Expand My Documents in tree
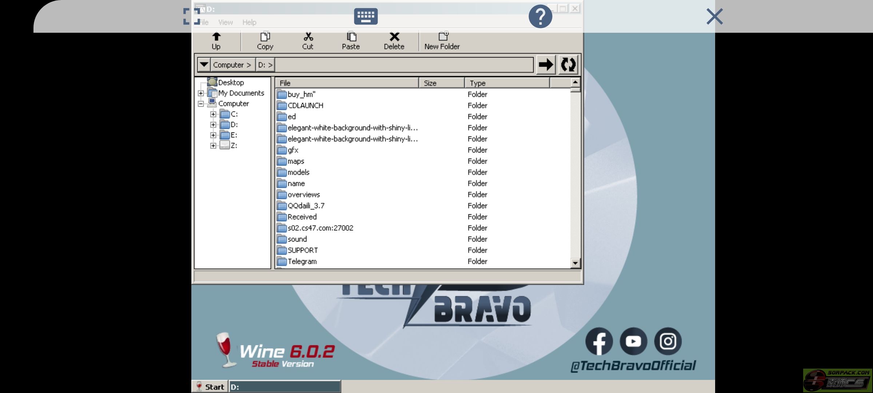Viewport: 873px width, 393px height. click(201, 94)
